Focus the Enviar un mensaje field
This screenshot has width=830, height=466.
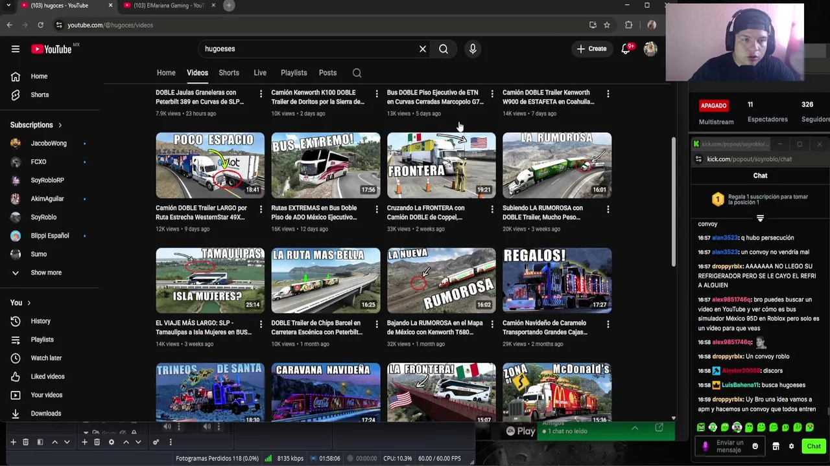click(729, 446)
